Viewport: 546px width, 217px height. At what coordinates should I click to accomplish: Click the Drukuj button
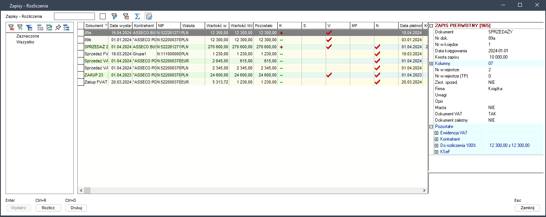coord(76,208)
